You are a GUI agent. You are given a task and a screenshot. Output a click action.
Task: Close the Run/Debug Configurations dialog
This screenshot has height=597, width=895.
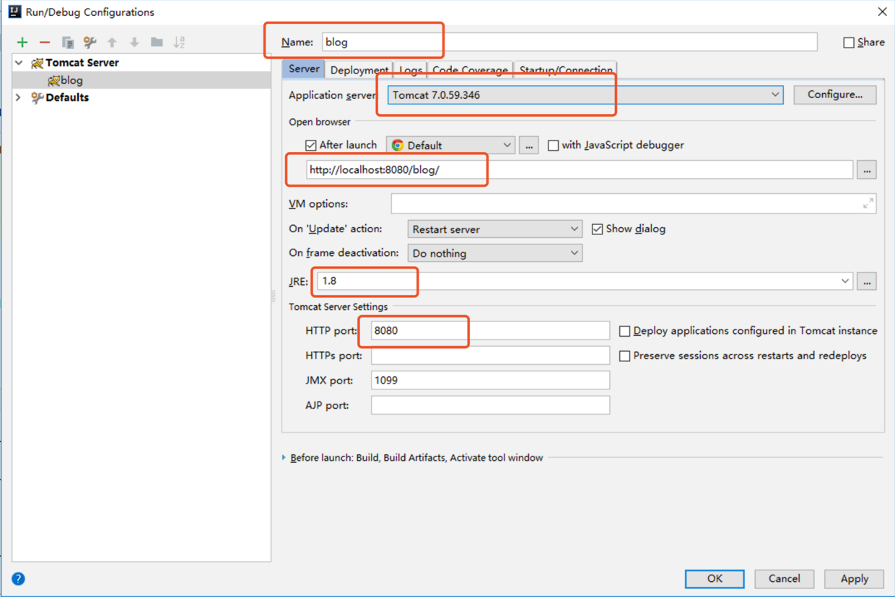coord(882,12)
